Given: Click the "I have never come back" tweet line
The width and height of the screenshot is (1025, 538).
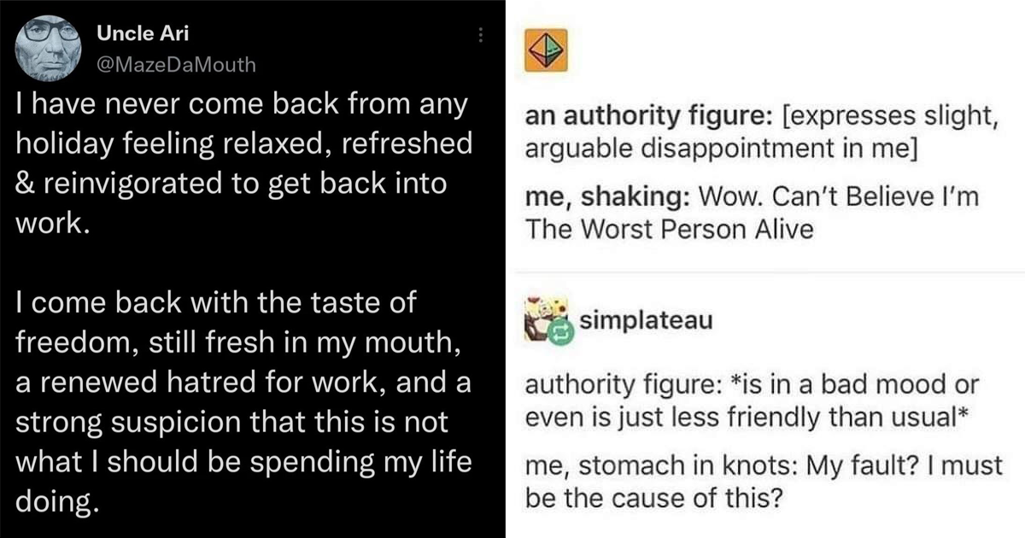Looking at the screenshot, I should pyautogui.click(x=241, y=106).
